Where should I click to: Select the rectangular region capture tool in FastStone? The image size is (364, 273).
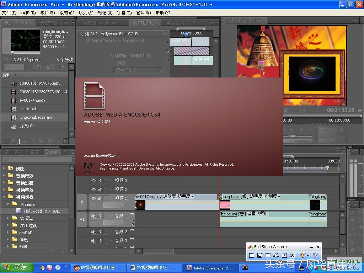point(268,255)
